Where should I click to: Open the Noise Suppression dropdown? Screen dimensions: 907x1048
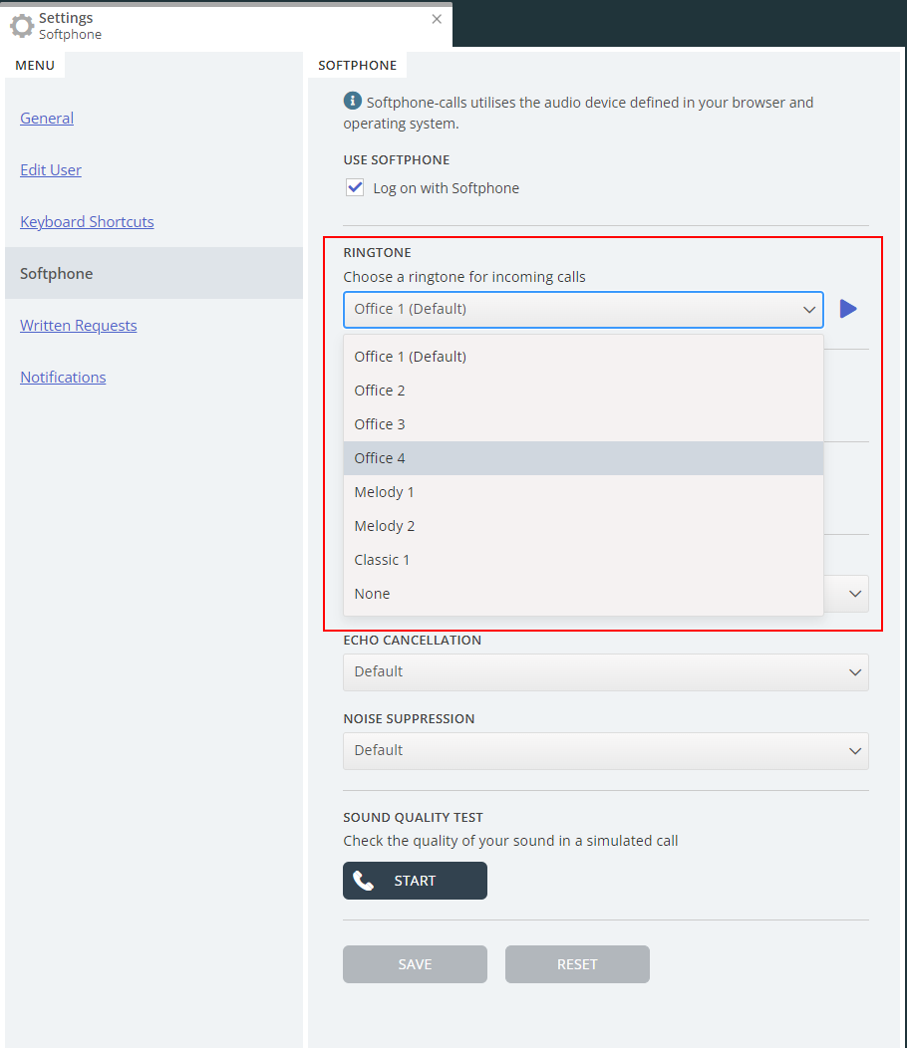(x=605, y=750)
